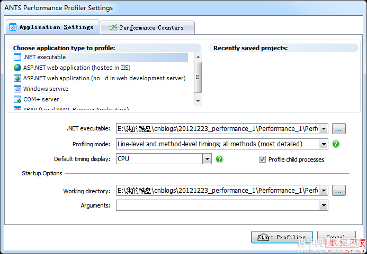Click the .NET executable list icon

(x=17, y=57)
